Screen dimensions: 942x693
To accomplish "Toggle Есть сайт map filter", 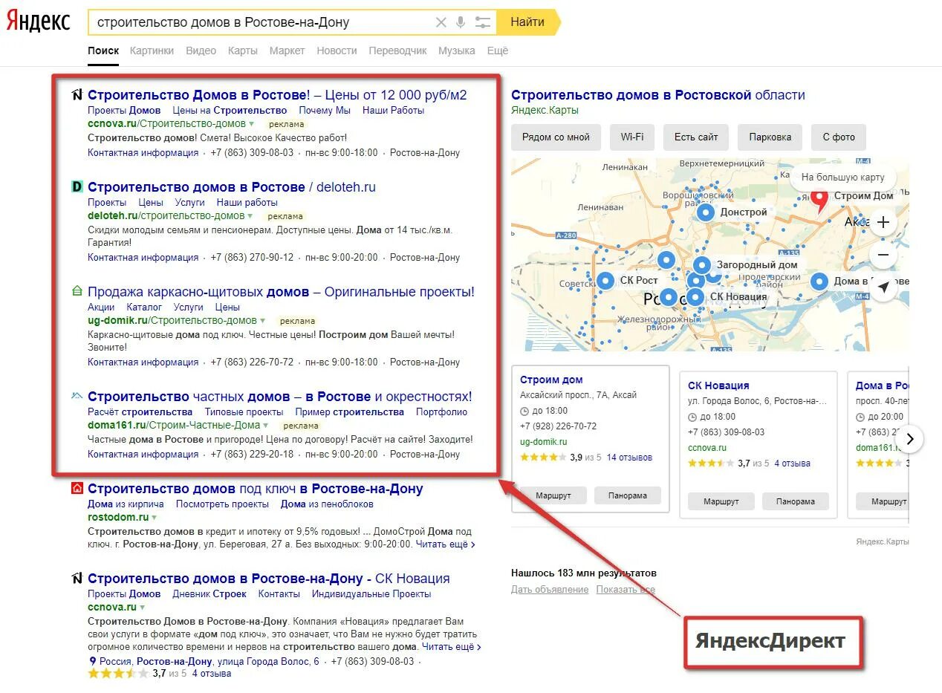I will [x=696, y=137].
